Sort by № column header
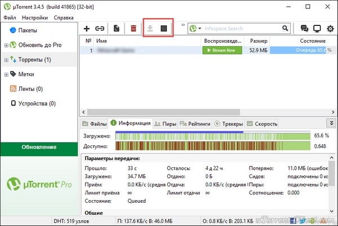Viewport: 338px width, 226px height. pos(88,41)
